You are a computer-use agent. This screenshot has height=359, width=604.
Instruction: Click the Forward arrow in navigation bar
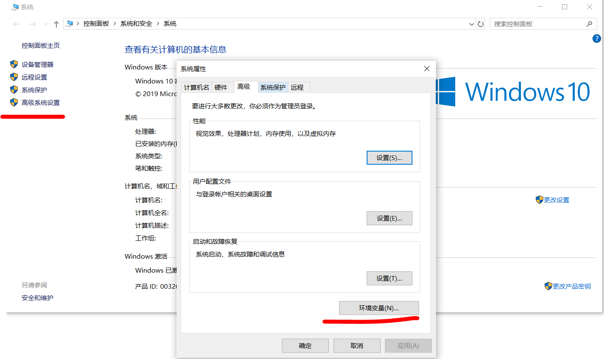pos(33,24)
